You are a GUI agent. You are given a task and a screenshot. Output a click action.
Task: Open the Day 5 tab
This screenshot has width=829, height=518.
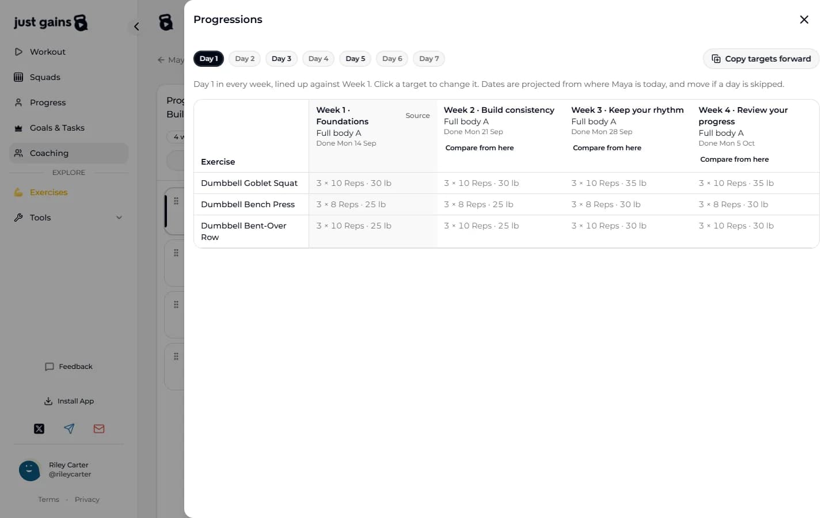coord(355,59)
